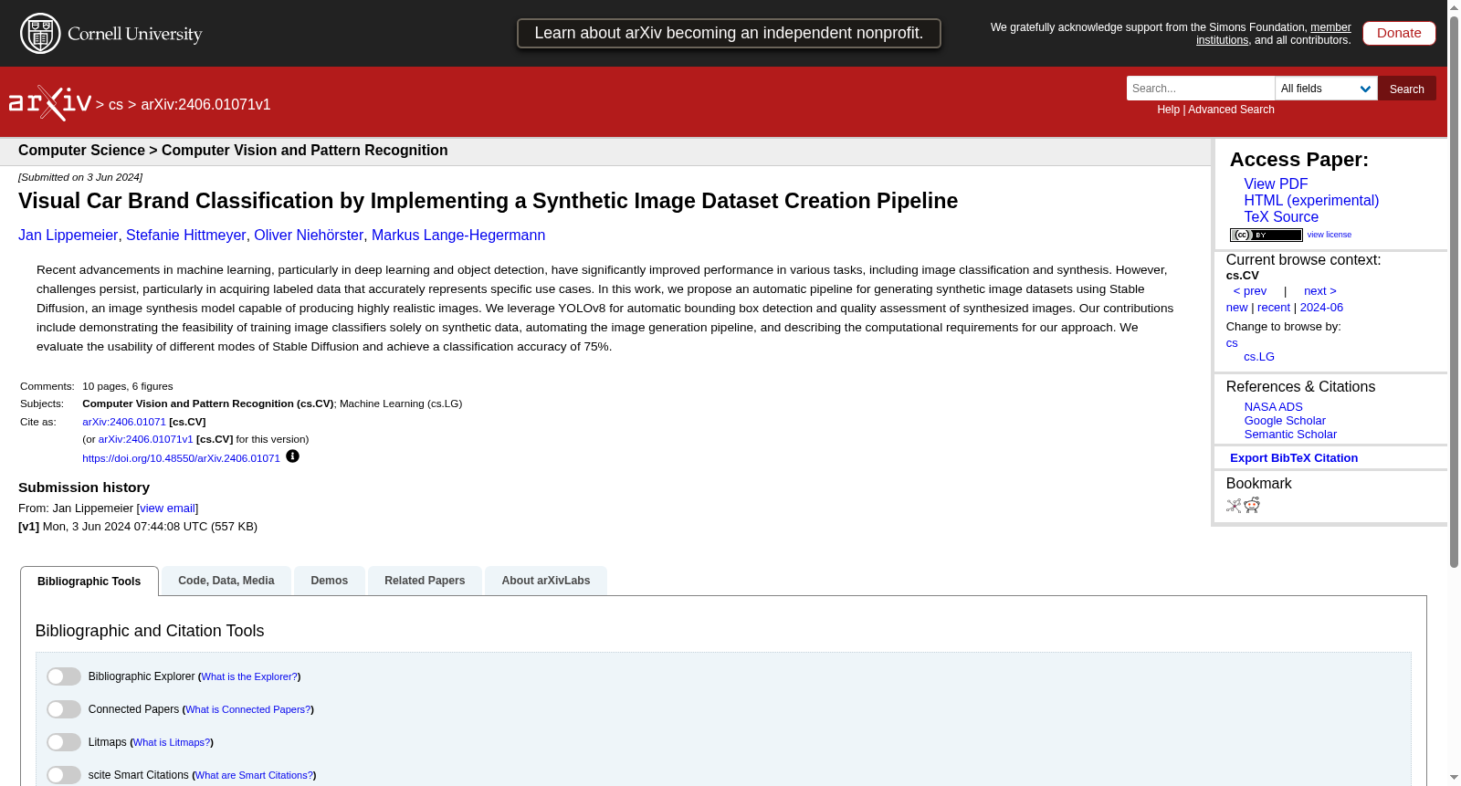This screenshot has width=1461, height=786.
Task: Click the Cornell University logo
Action: click(111, 34)
